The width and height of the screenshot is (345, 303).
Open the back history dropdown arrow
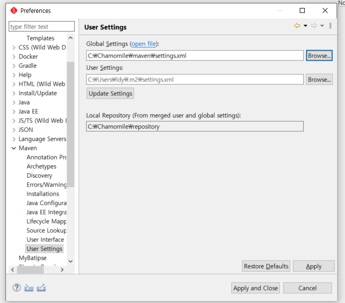pos(305,26)
